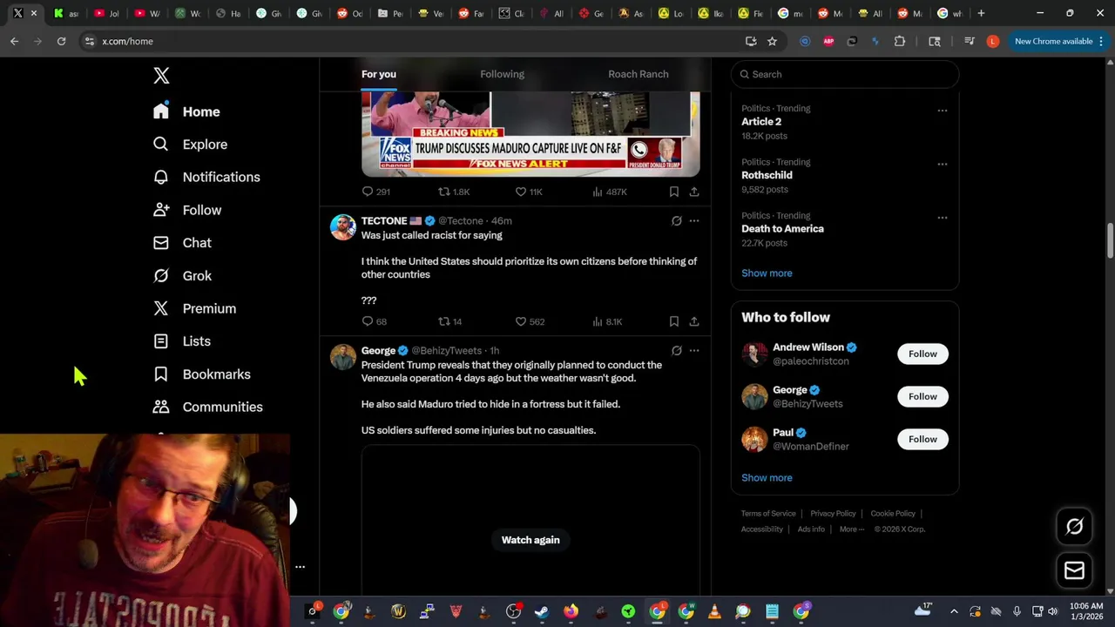Open Premium in the sidebar

(194, 308)
